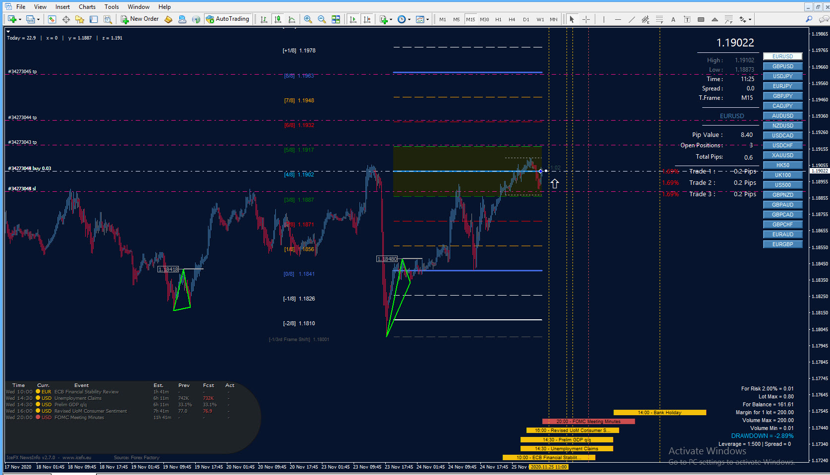Open the search magnifier icon

pyautogui.click(x=809, y=19)
